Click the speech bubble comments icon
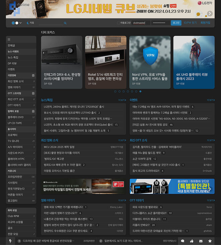221x245 pixels. [182, 241]
